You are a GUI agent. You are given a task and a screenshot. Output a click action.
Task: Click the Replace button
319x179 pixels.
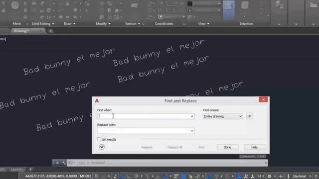(x=147, y=147)
